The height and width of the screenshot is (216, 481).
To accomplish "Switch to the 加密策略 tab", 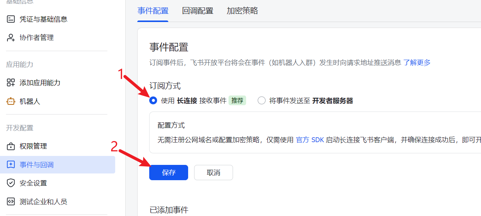I will pos(242,11).
